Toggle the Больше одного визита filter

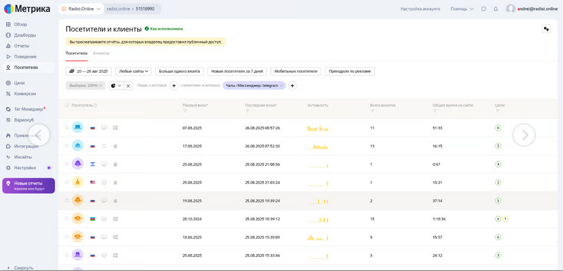(179, 71)
